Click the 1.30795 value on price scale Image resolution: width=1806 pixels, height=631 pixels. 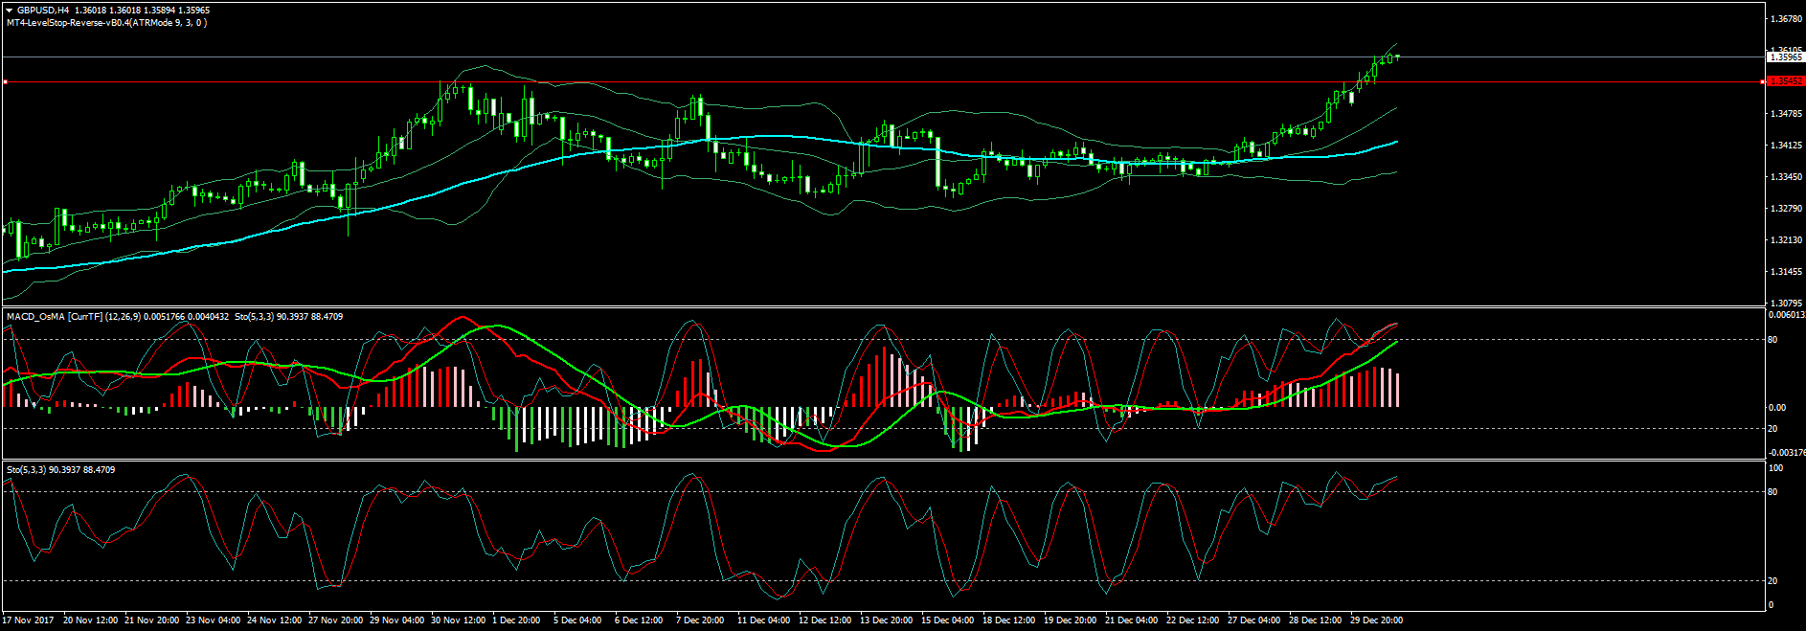click(x=1786, y=304)
